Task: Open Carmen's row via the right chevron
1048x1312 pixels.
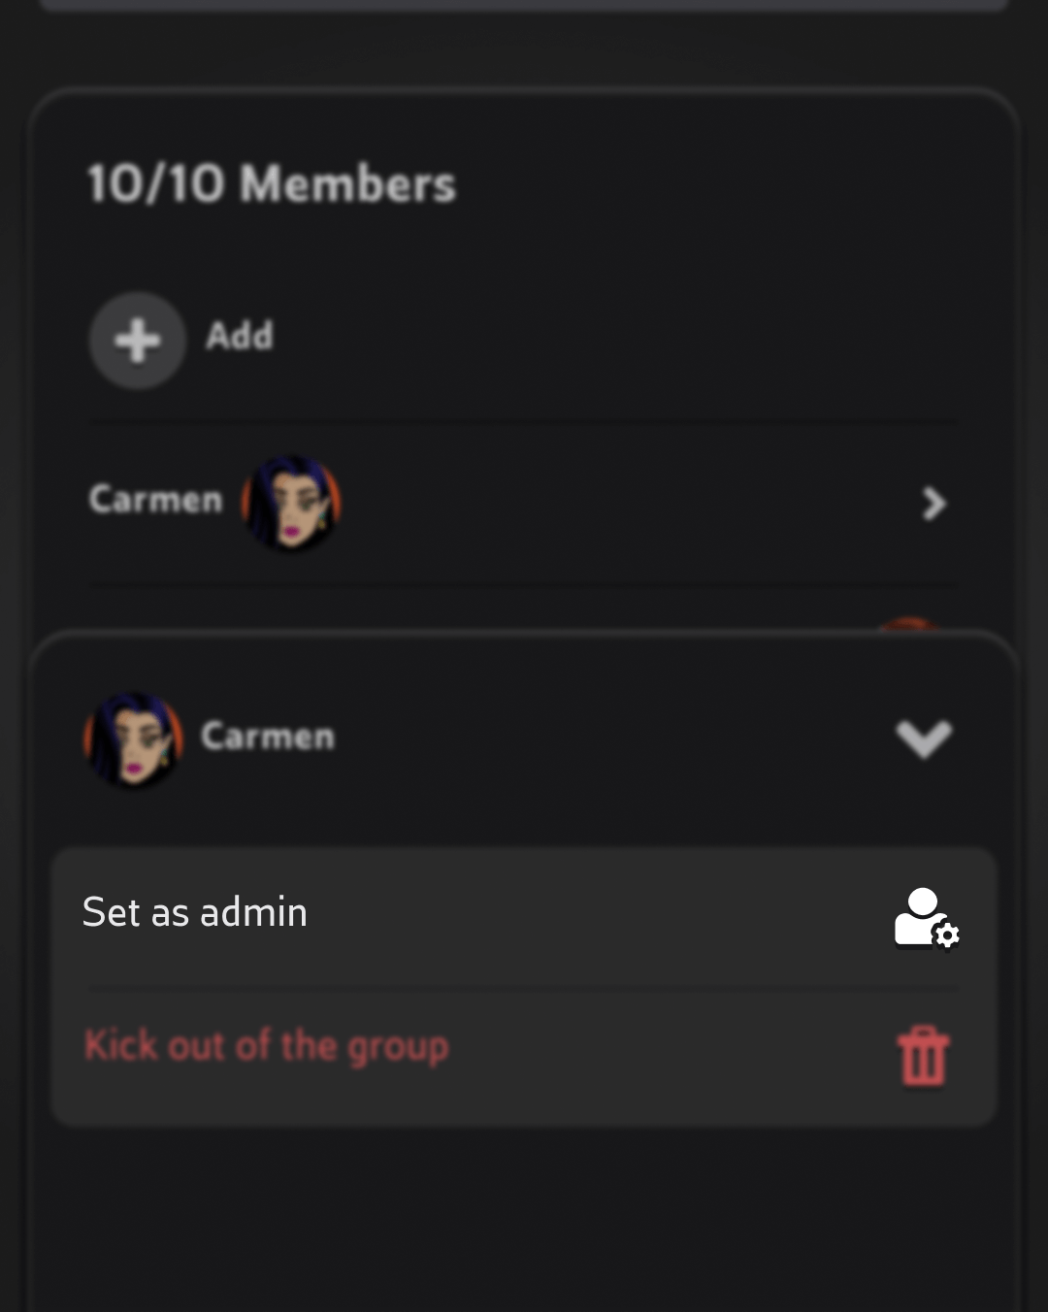Action: (933, 504)
